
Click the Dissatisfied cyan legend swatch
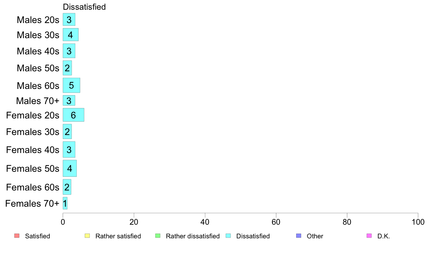[228, 236]
